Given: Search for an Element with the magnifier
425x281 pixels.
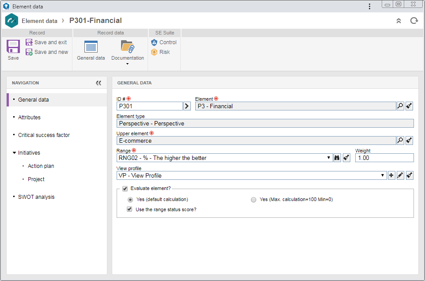Looking at the screenshot, I should pos(400,106).
